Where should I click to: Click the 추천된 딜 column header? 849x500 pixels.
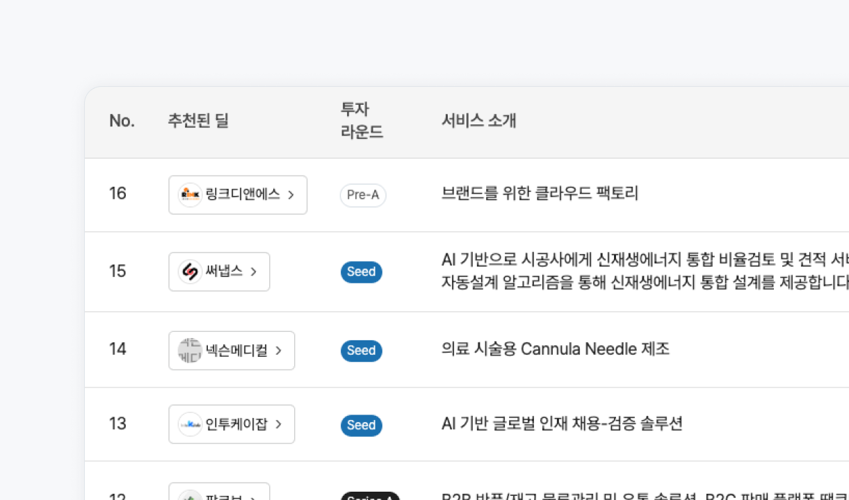[x=198, y=121]
